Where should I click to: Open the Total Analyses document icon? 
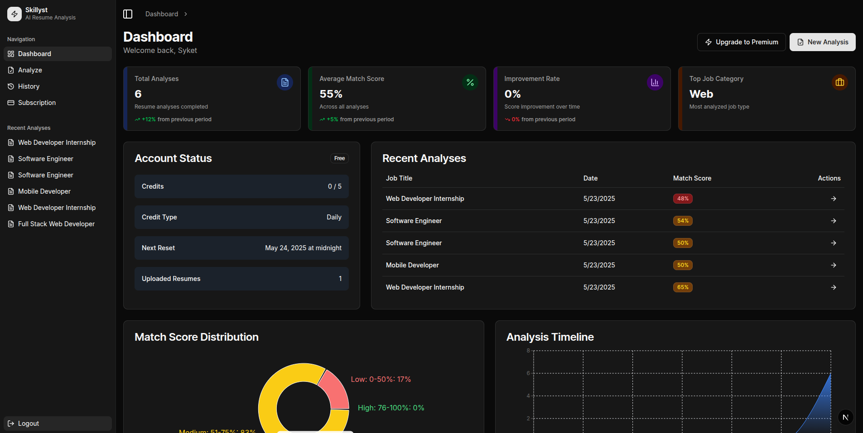(x=284, y=82)
